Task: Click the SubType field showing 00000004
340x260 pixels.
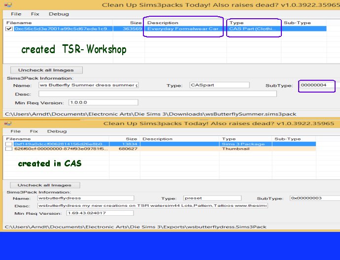Action: click(x=317, y=86)
